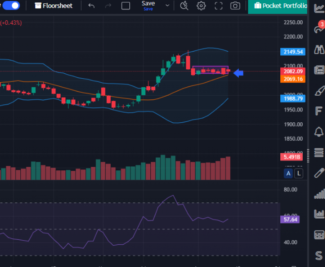The height and width of the screenshot is (267, 325).
Task: Open the quick search lightning icon
Action: click(x=184, y=6)
